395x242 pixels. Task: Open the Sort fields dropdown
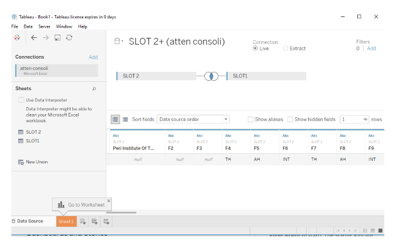pos(193,119)
